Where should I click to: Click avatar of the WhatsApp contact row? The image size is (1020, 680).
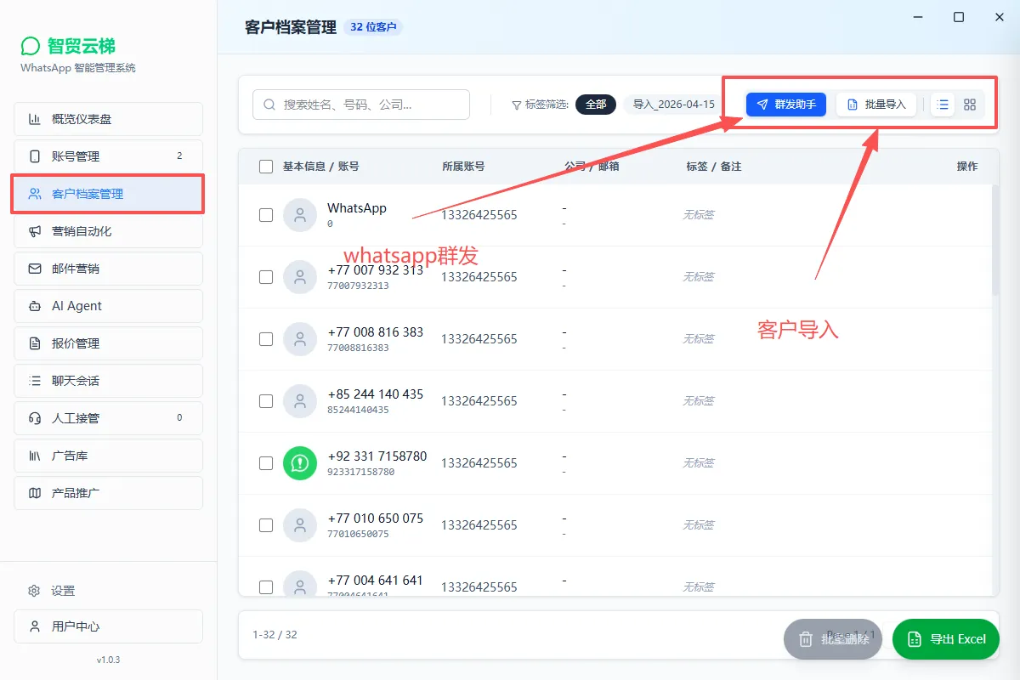coord(300,215)
